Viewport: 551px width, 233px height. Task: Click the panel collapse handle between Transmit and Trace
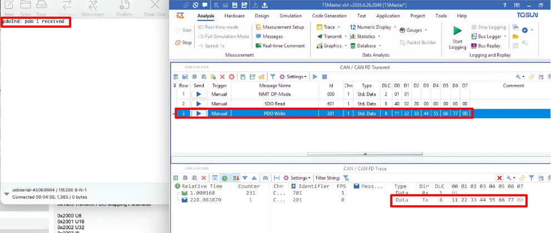click(x=365, y=154)
